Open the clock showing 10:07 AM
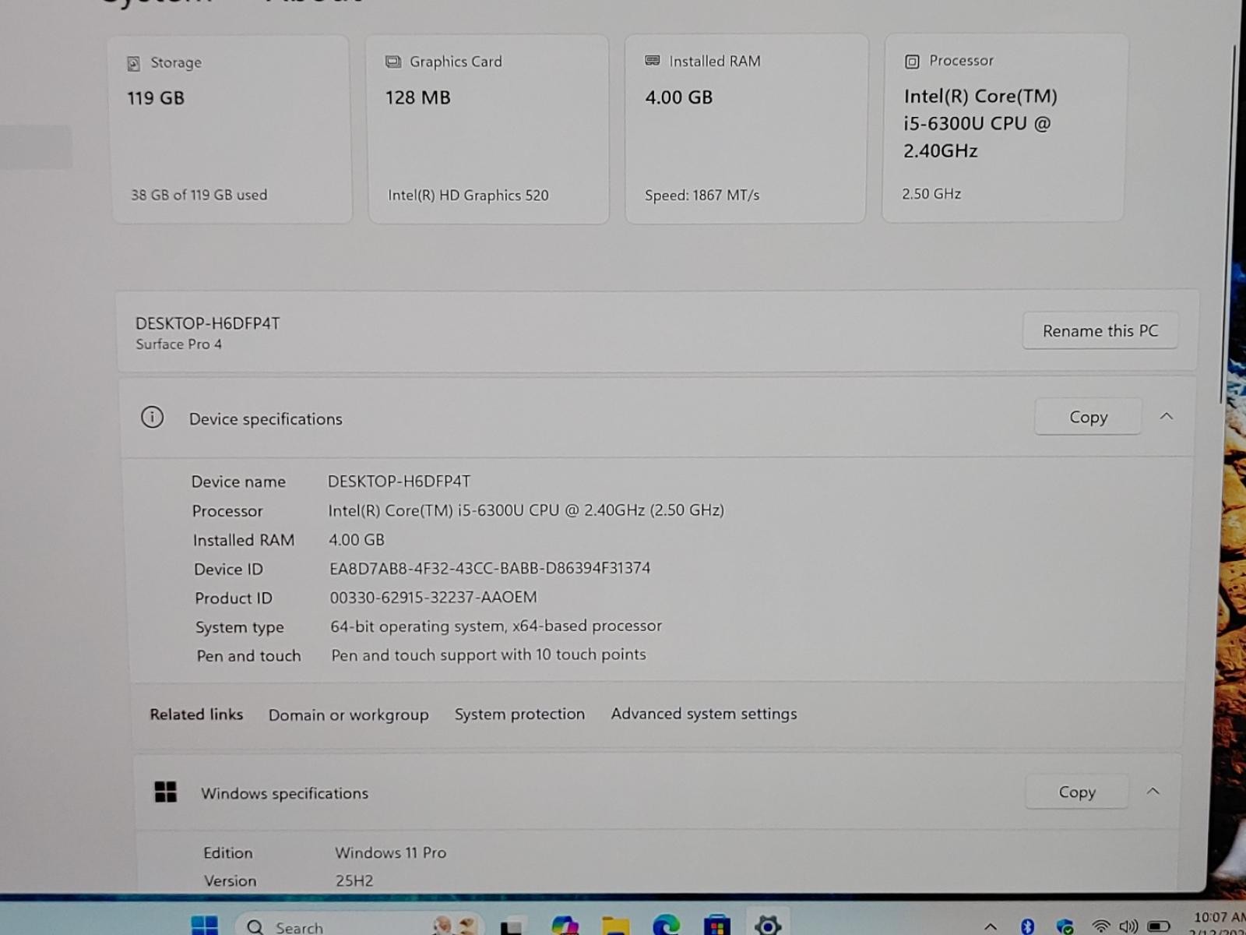1246x935 pixels. click(1220, 923)
